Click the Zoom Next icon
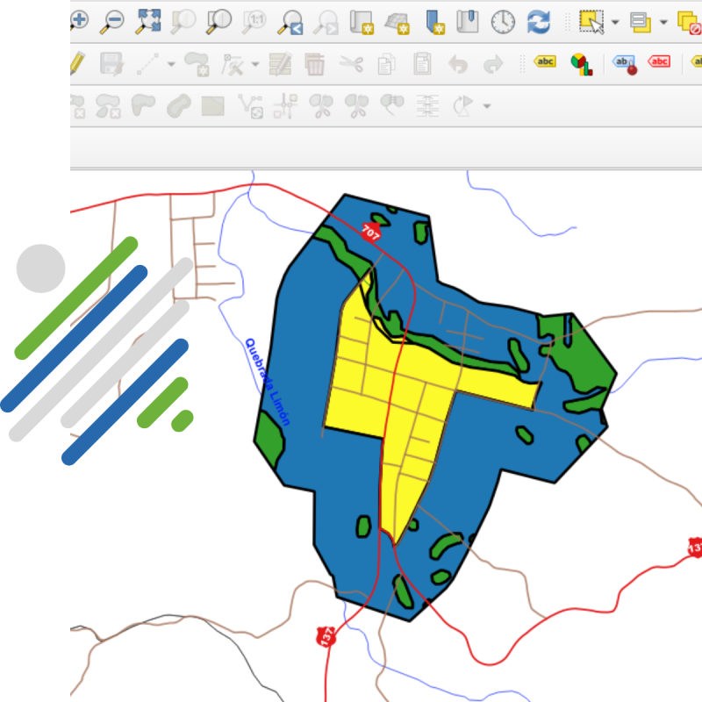The height and width of the screenshot is (702, 702). pyautogui.click(x=326, y=22)
